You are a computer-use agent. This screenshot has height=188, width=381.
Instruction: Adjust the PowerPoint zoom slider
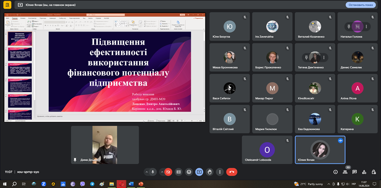pos(192,121)
